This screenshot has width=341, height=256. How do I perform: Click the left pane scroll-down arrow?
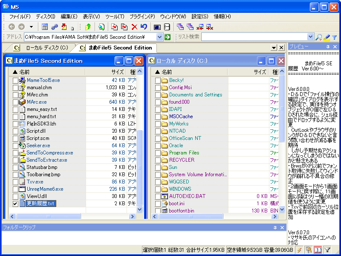pyautogui.click(x=139, y=209)
